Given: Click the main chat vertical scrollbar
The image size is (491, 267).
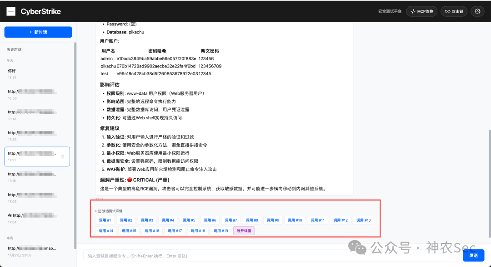Looking at the screenshot, I should [490, 183].
